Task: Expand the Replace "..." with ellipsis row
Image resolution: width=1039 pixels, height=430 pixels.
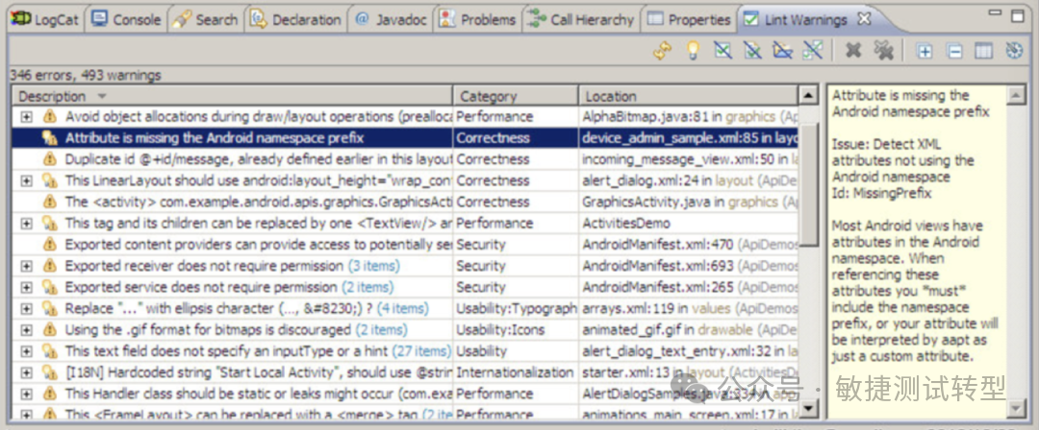Action: (x=27, y=308)
